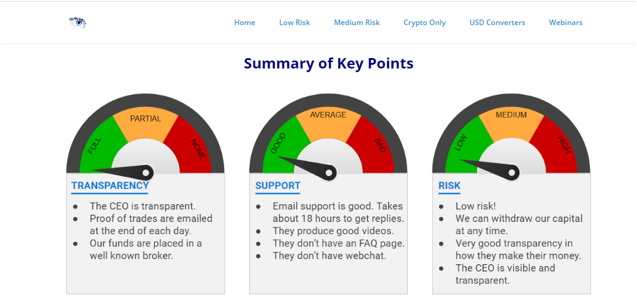Open the USD Converters page
Viewport: 637px width, 299px height.
pyautogui.click(x=497, y=23)
